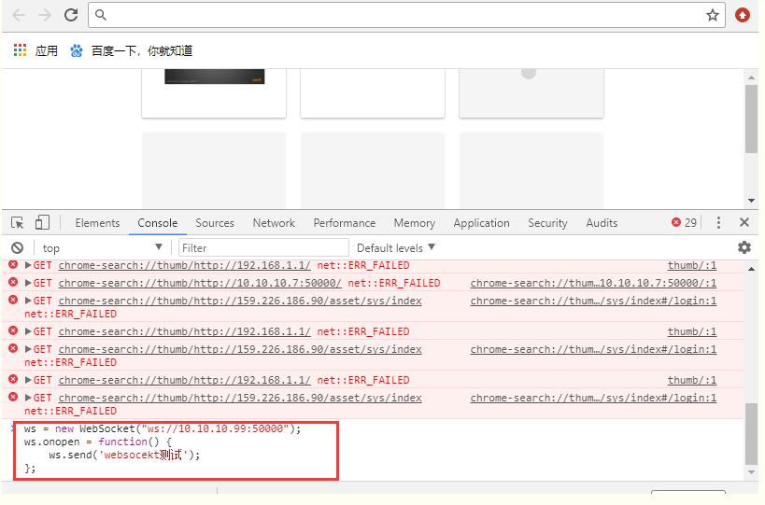
Task: Click the red error count badge
Action: [x=684, y=223]
